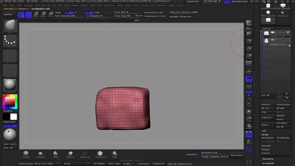Click the AAHalf icon
The height and width of the screenshot is (166, 295).
(249, 56)
